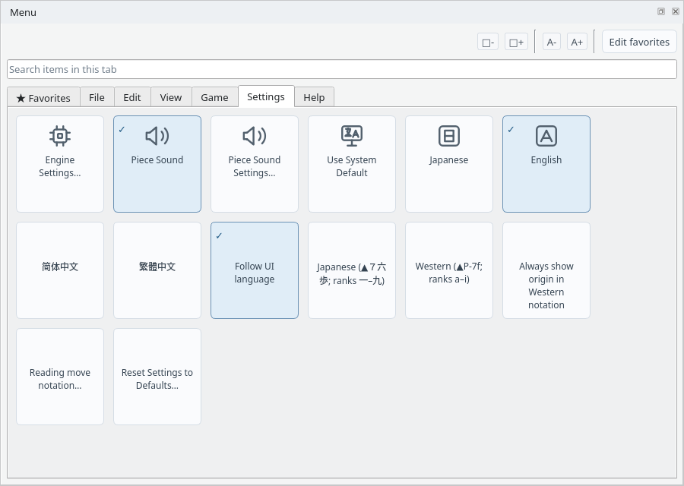Close the Menu panel
Viewport: 684px width, 486px height.
pyautogui.click(x=676, y=11)
